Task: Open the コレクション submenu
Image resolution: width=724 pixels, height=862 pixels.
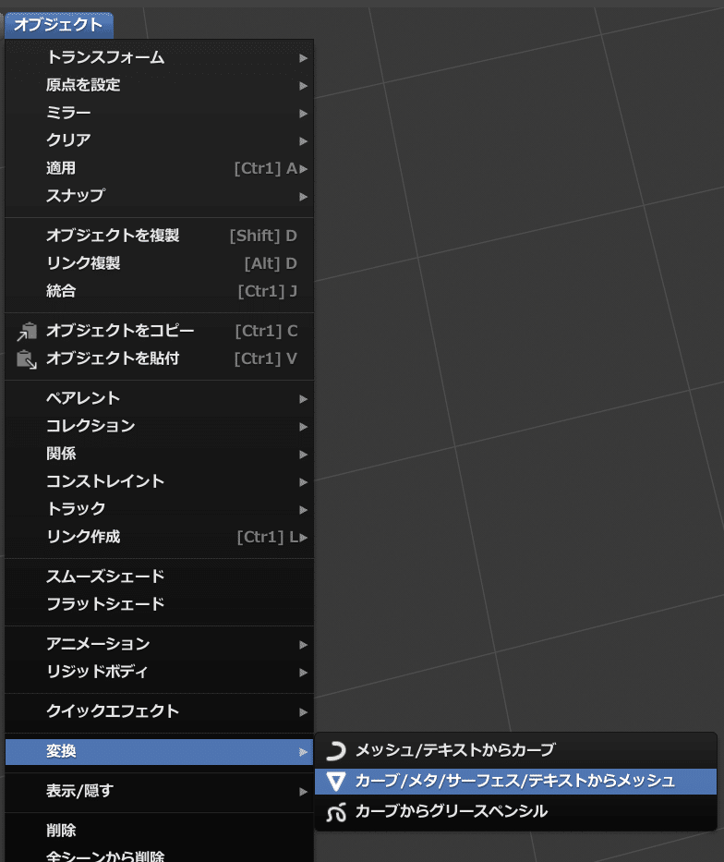Action: 160,426
